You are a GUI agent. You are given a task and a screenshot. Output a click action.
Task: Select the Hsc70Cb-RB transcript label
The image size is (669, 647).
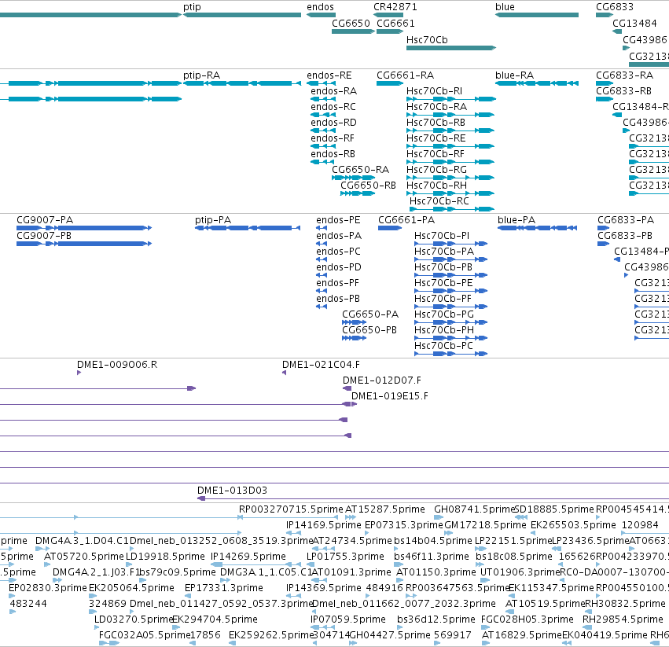tap(436, 123)
